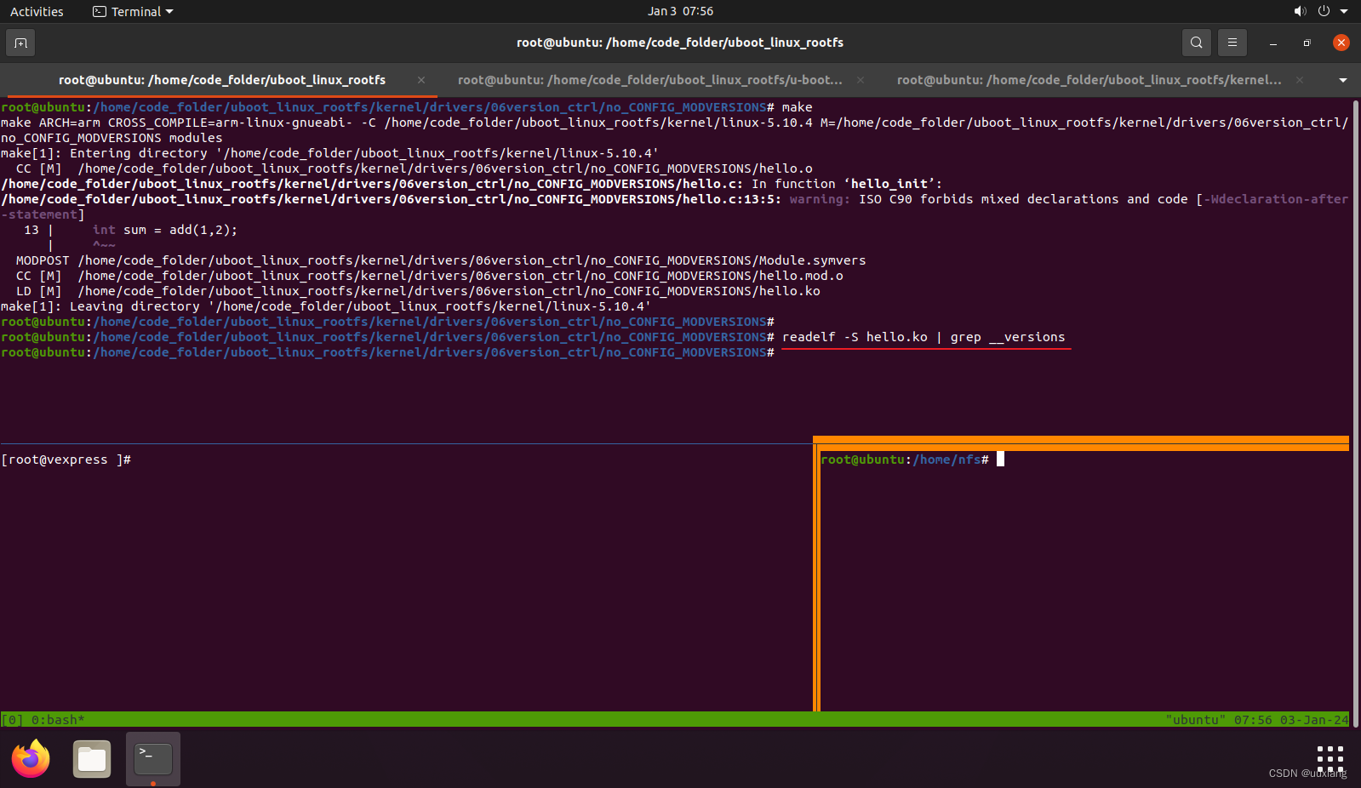Click the Leaving directory line
Image resolution: width=1361 pixels, height=788 pixels.
tap(326, 306)
